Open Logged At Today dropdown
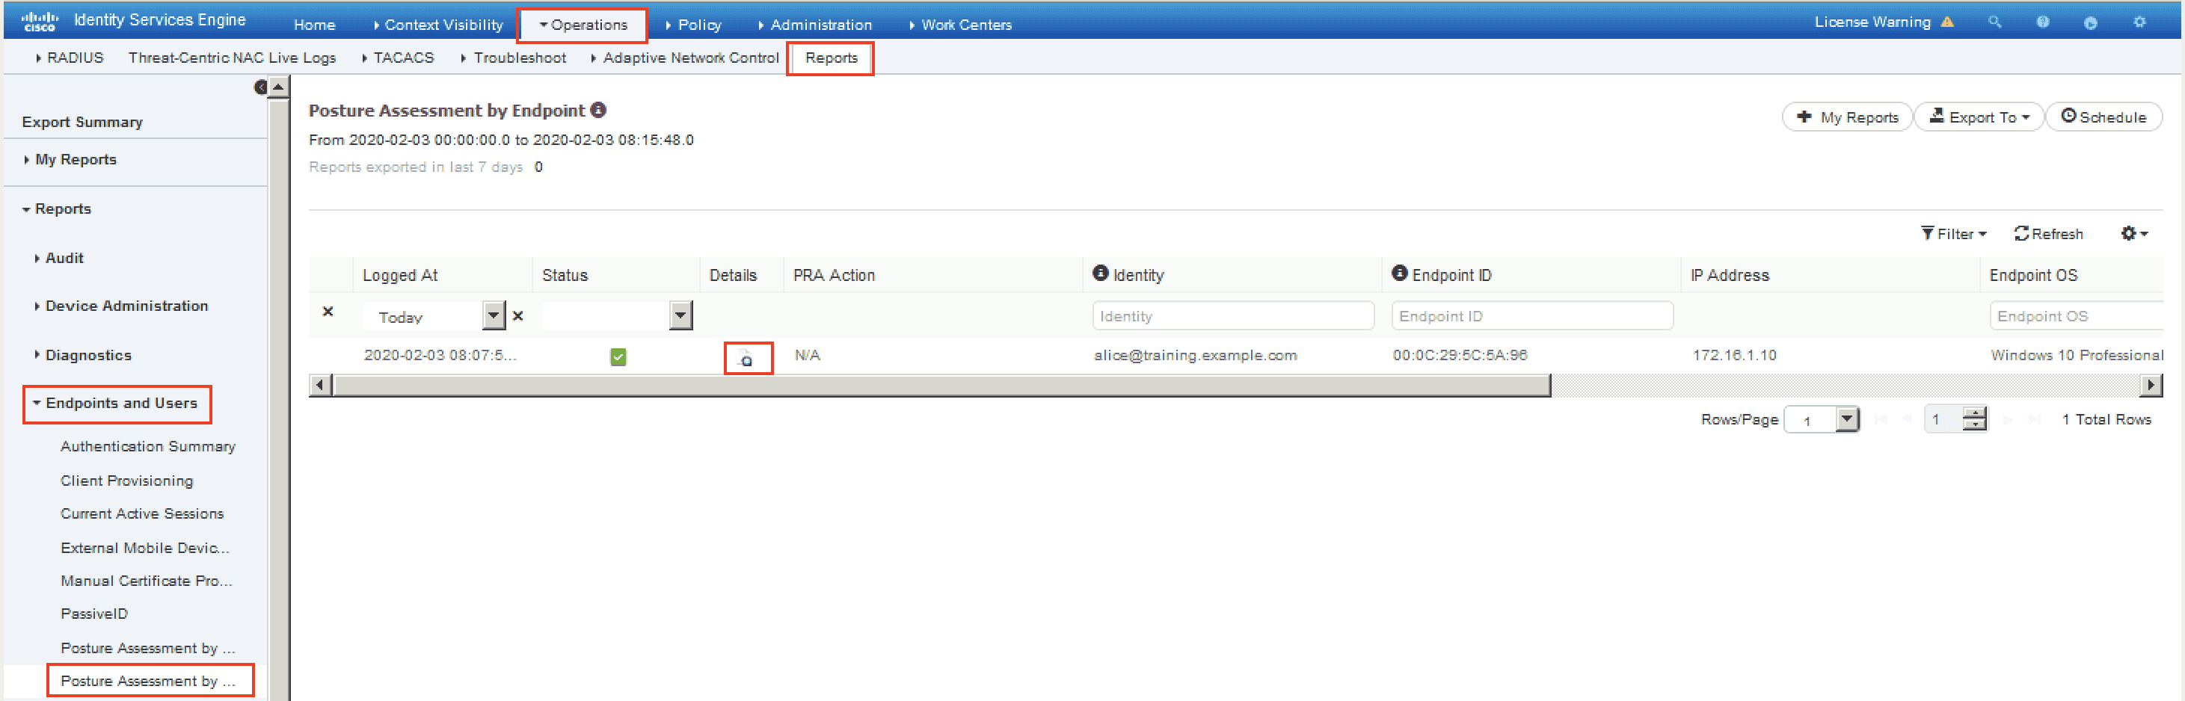 coord(494,315)
